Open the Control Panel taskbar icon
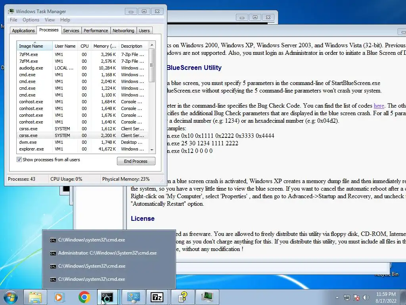 point(134,297)
